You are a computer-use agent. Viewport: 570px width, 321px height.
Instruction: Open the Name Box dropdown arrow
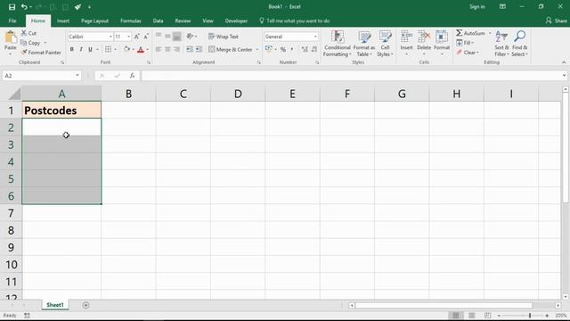tap(77, 75)
